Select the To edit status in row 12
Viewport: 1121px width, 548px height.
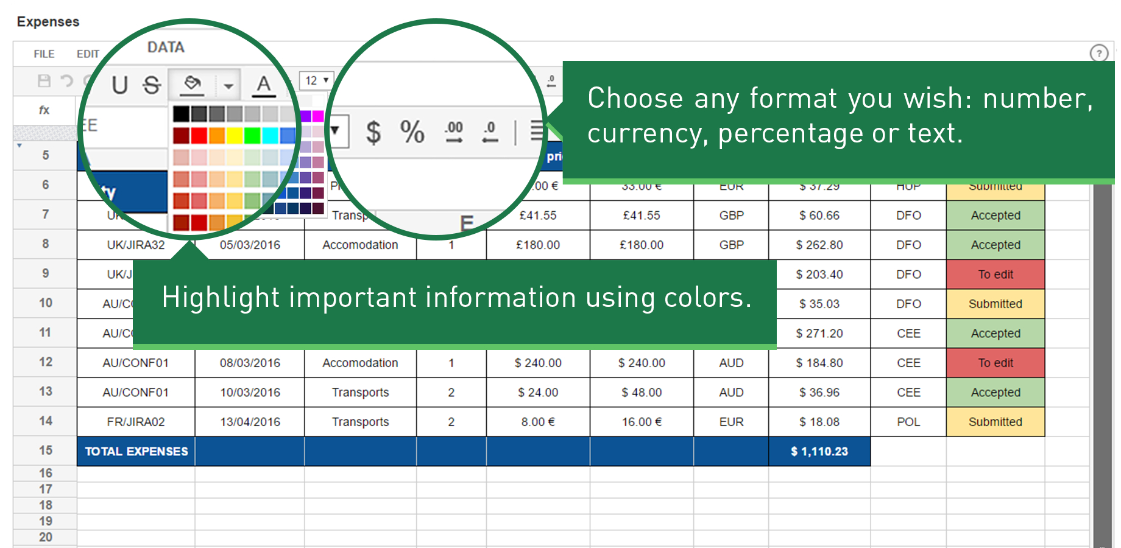(x=995, y=363)
